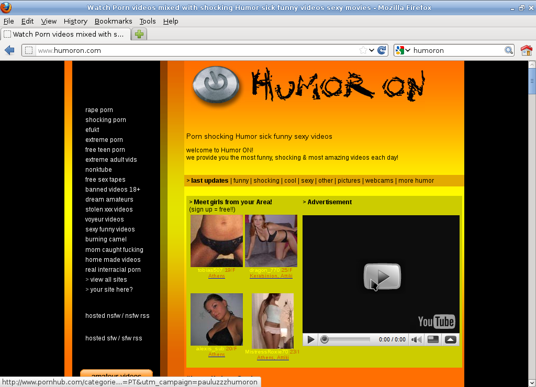This screenshot has width=536, height=387.
Task: Click the 'Keratsinion, Attiki' location link
Action: (271, 276)
